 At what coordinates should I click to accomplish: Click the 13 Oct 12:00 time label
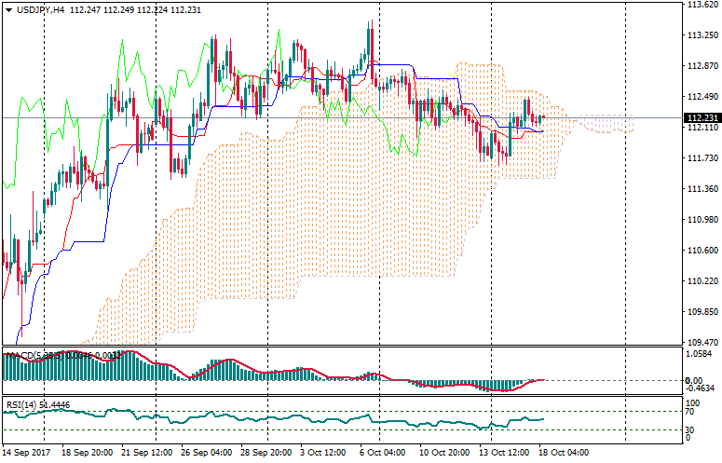click(503, 452)
